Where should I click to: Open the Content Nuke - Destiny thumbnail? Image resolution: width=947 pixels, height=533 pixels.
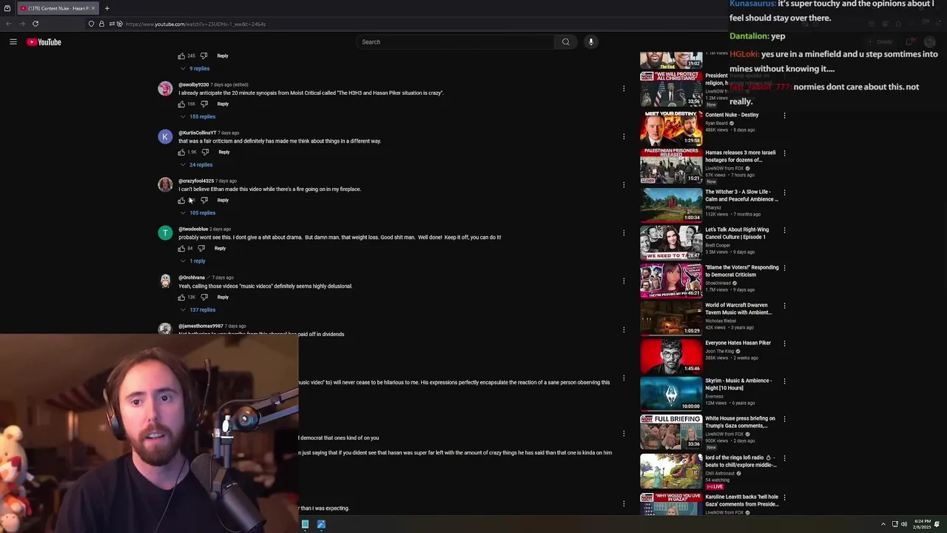point(671,127)
